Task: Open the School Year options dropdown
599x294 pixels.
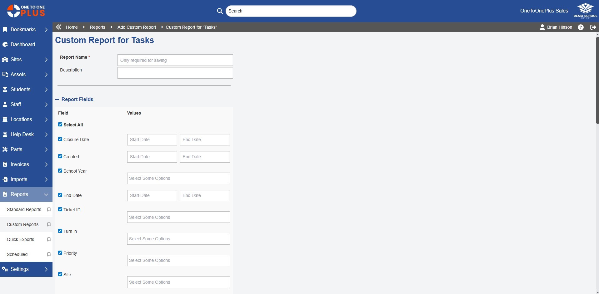Action: (x=178, y=178)
